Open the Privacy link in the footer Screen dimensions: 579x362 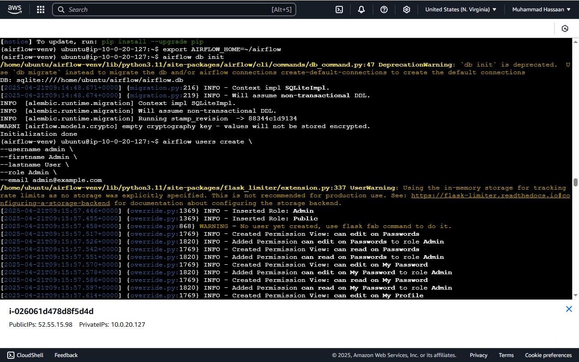[479, 355]
